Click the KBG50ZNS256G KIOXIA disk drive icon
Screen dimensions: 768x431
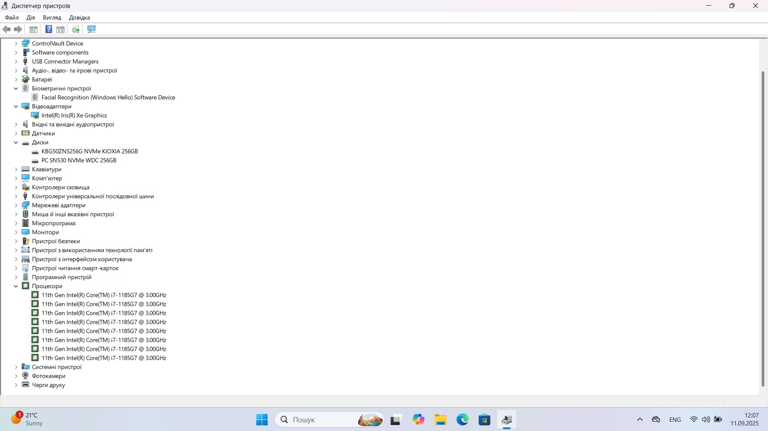click(x=35, y=152)
